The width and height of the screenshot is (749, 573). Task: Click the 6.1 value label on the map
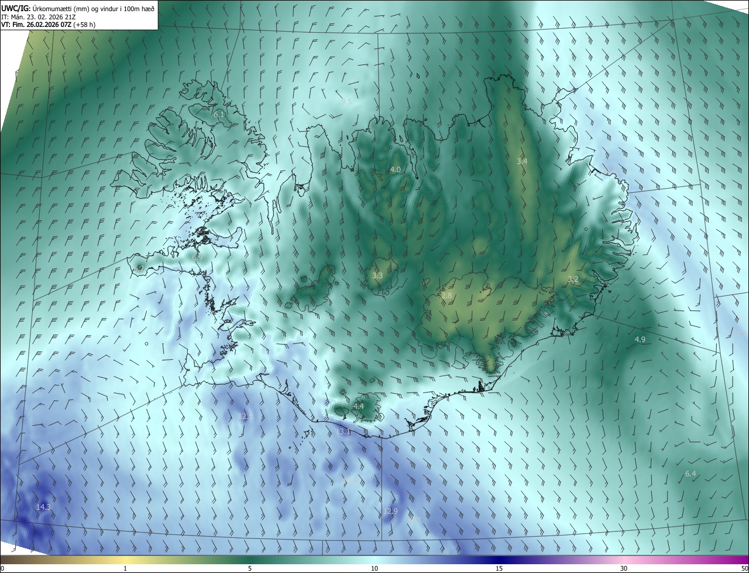tap(219, 115)
